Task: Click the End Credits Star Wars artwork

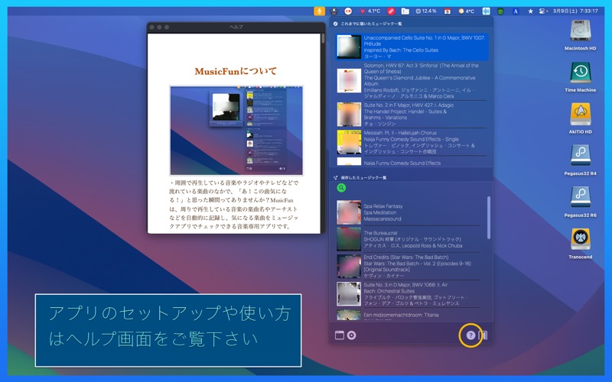Action: pos(349,266)
